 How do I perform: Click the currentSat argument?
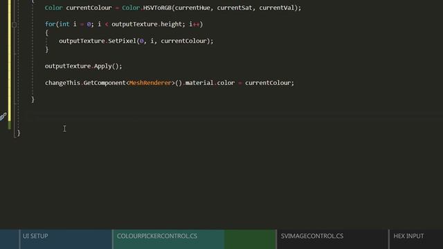(234, 8)
